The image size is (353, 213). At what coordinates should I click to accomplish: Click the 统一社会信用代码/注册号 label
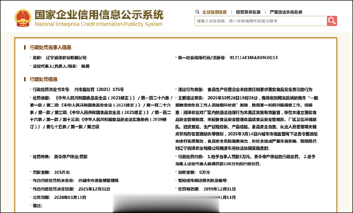click(202, 58)
